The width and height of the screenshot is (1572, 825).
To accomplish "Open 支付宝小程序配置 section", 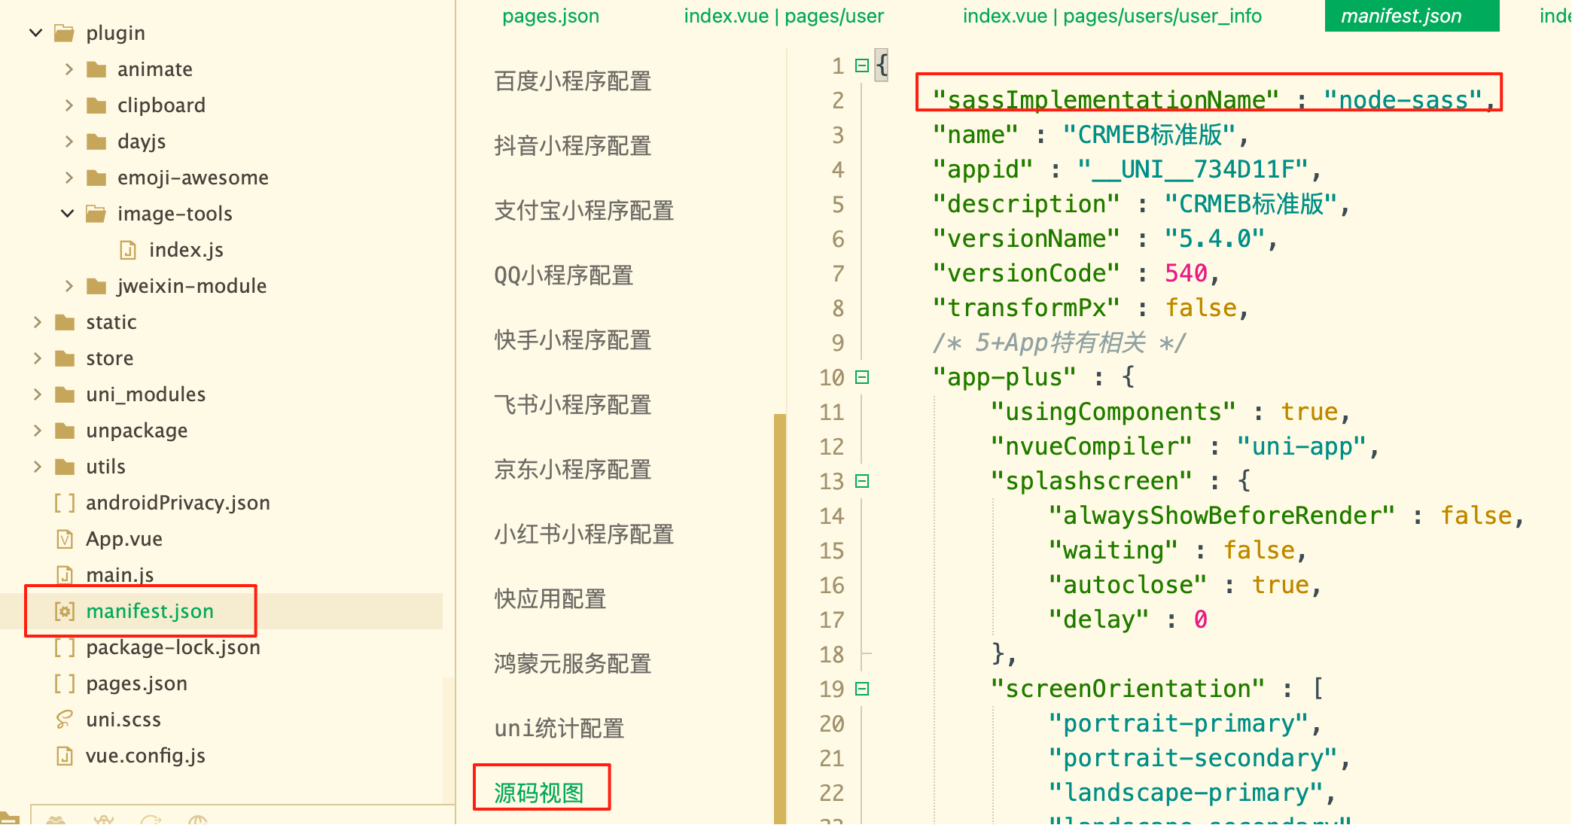I will [x=584, y=211].
